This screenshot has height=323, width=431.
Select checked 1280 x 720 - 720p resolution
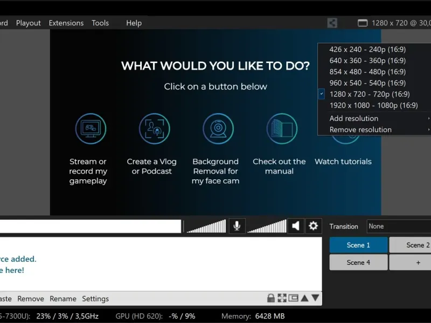[x=374, y=94]
